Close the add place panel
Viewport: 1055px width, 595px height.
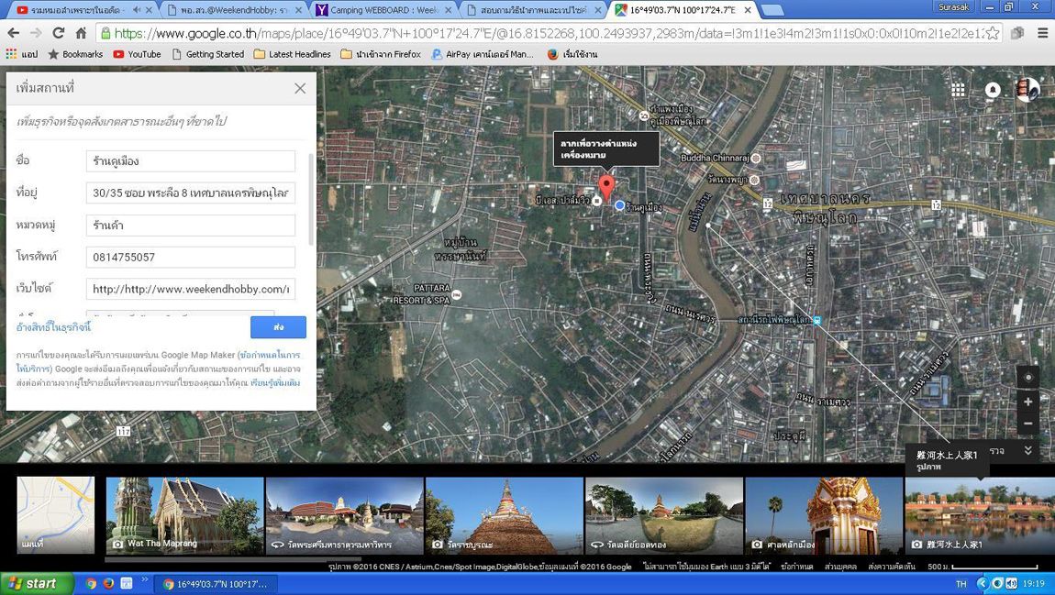click(x=300, y=89)
